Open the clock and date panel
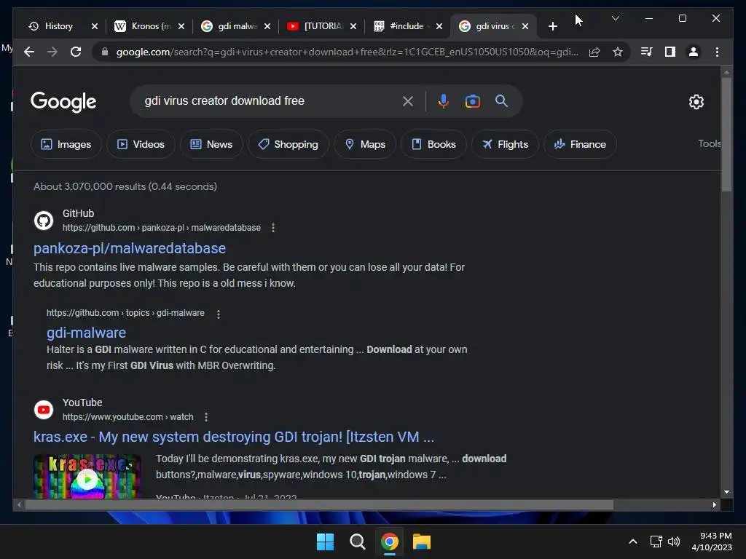746x559 pixels. (x=712, y=542)
